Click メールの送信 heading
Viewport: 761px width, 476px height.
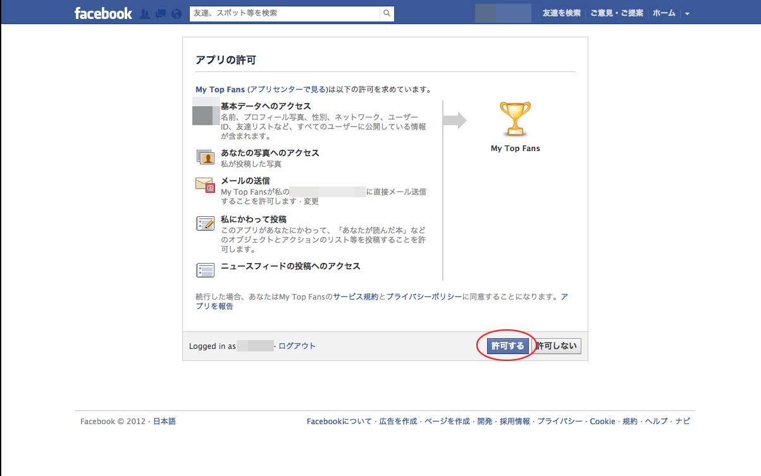(245, 181)
